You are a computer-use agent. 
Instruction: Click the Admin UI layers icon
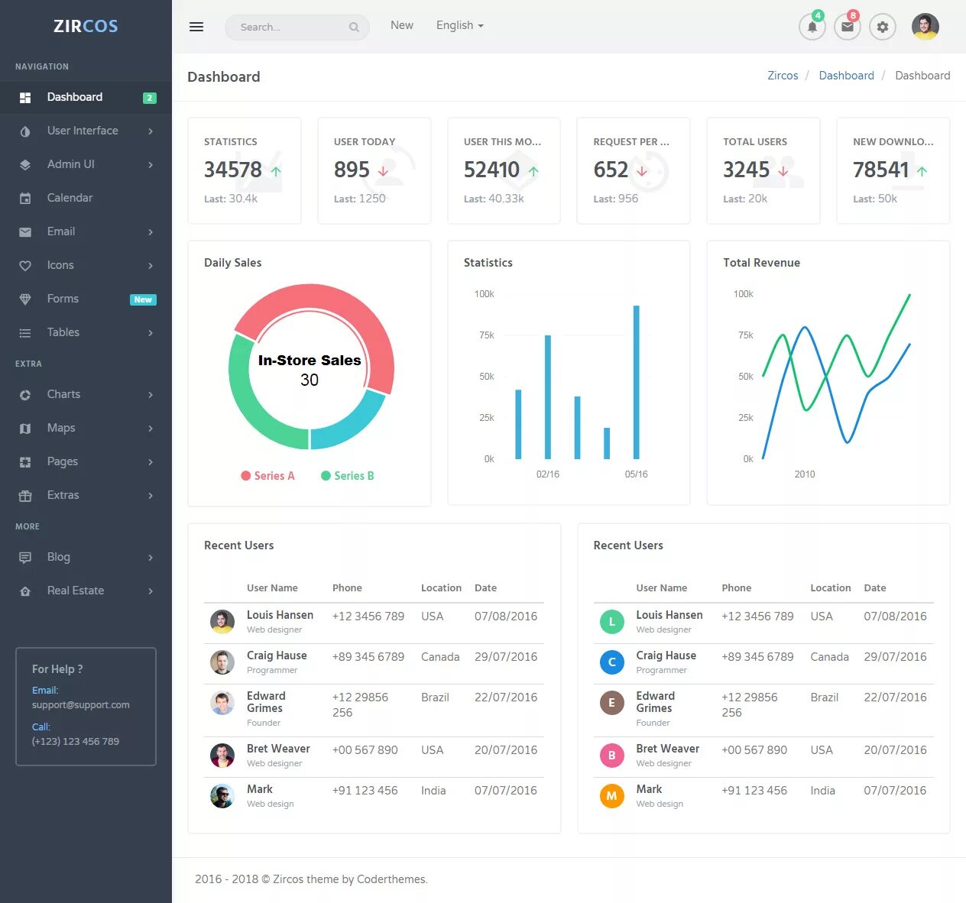pos(25,165)
